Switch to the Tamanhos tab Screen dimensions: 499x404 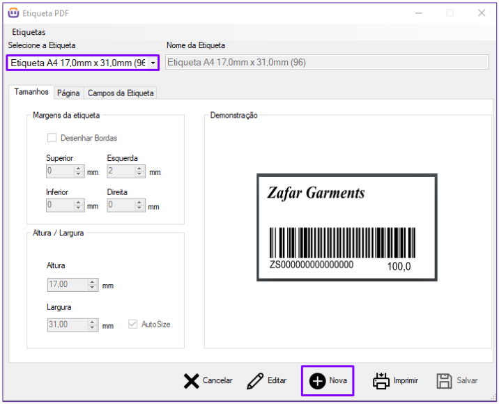click(31, 92)
